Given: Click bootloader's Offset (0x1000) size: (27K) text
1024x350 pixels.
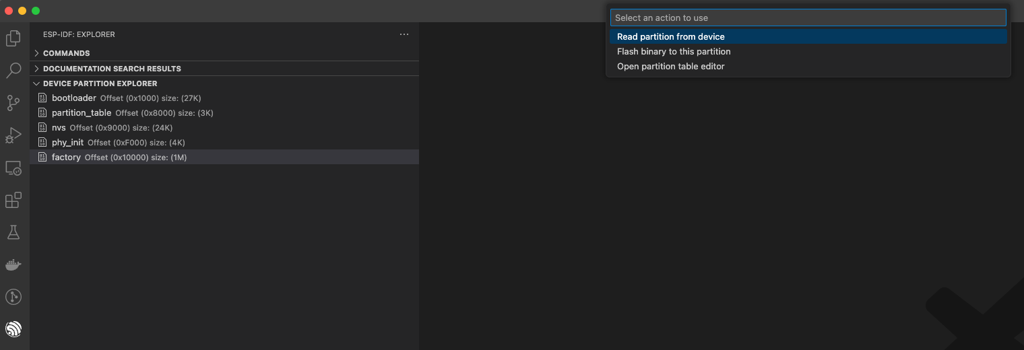Looking at the screenshot, I should (151, 98).
